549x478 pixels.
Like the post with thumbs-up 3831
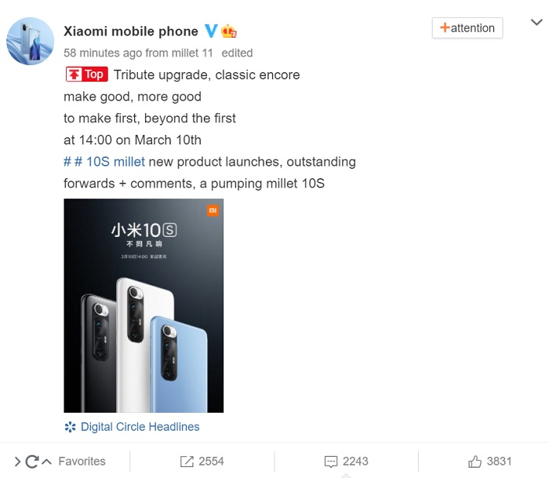point(474,462)
